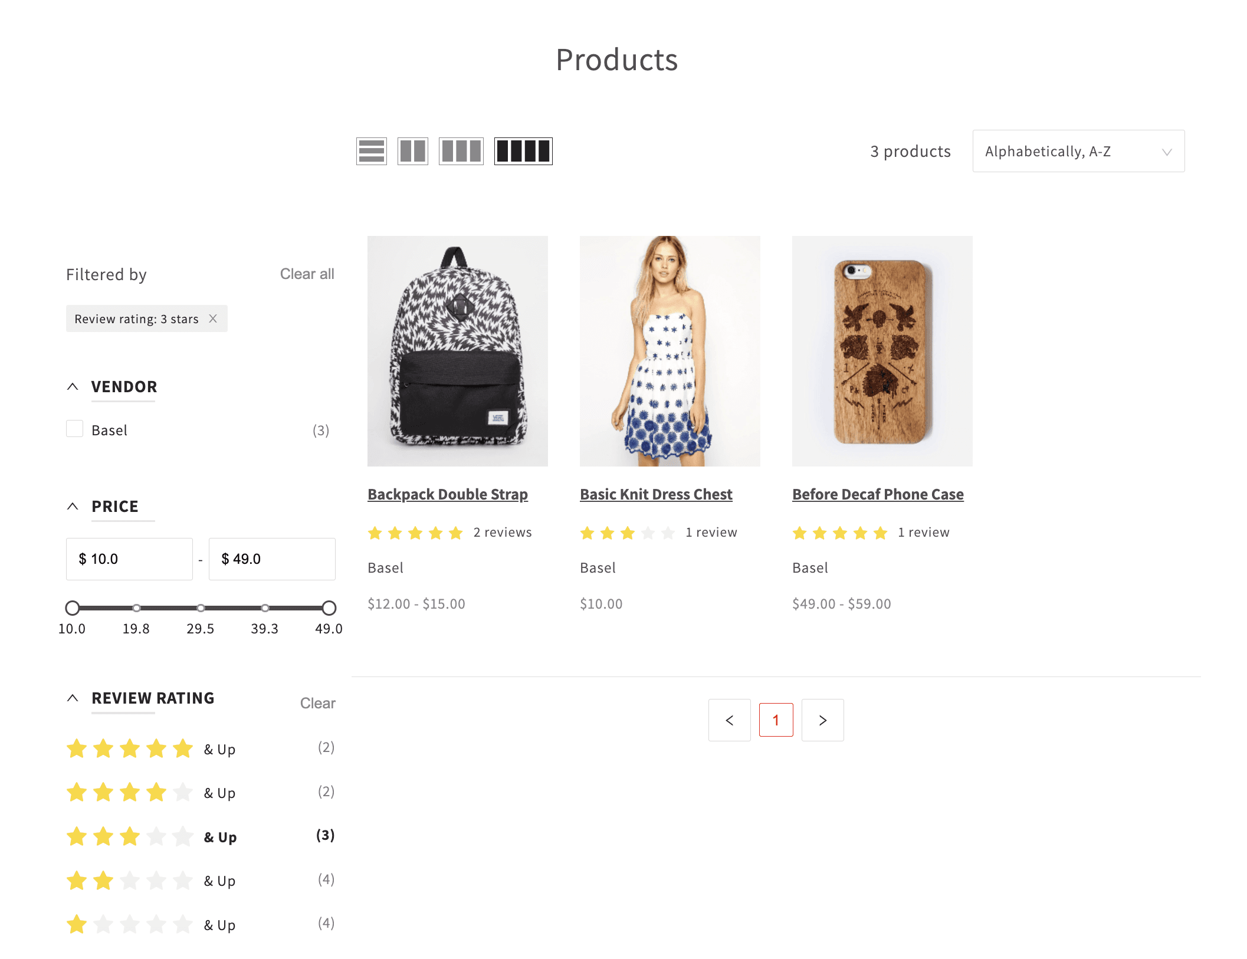Collapse the Price filter section
The image size is (1247, 959).
(x=73, y=507)
